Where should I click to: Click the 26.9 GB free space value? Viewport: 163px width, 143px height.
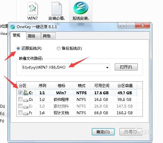coord(101,106)
